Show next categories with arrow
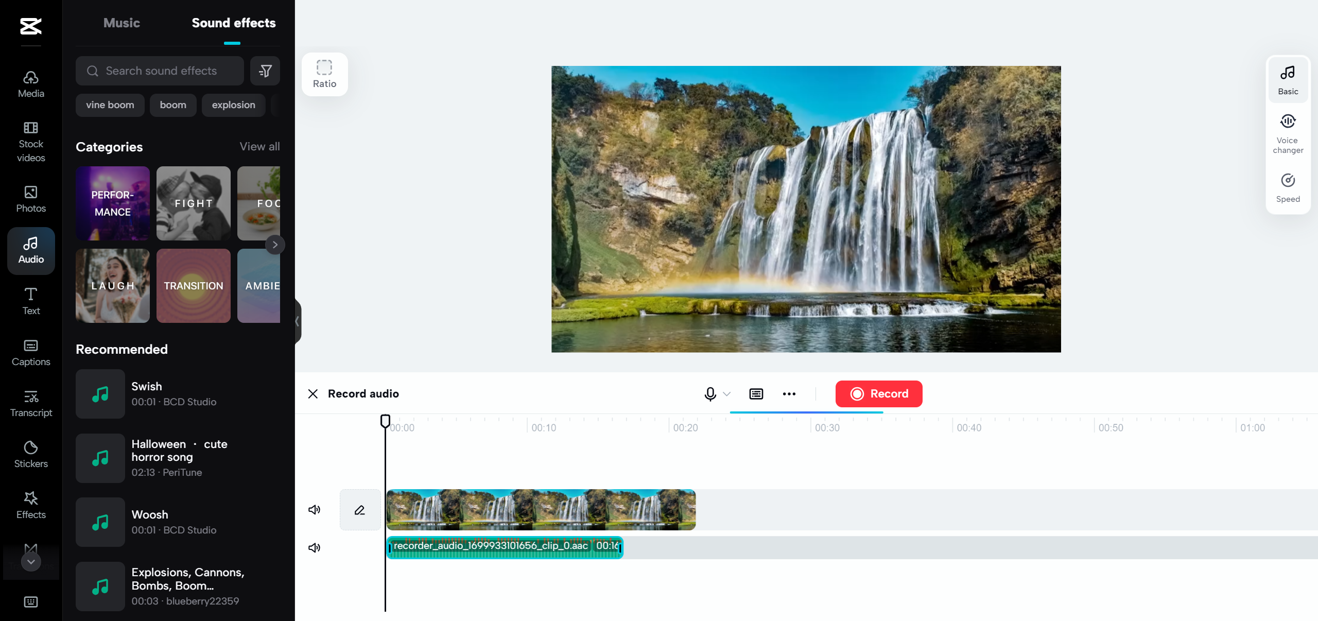Screen dimensions: 1318x621 click(275, 245)
